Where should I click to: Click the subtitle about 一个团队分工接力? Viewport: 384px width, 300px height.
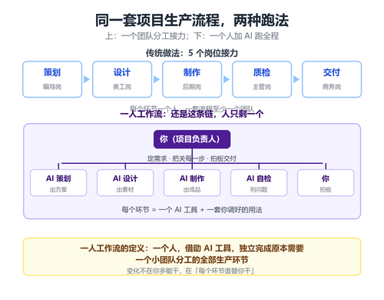click(x=192, y=36)
